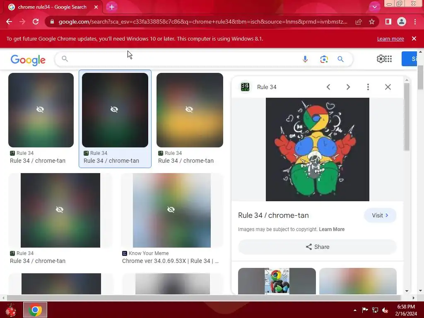Image resolution: width=424 pixels, height=318 pixels.
Task: Open copyright Learn More link
Action: (332, 229)
